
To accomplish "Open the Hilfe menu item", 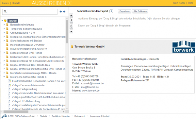I will [190, 3].
